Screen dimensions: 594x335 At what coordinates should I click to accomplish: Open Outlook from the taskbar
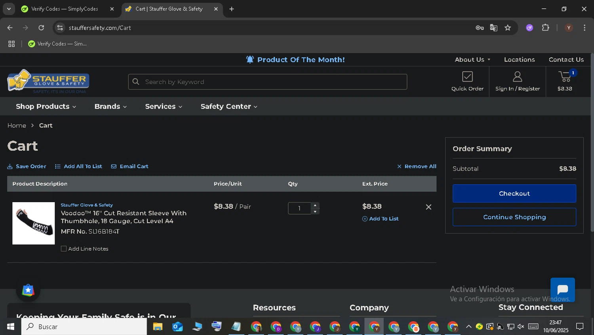click(177, 327)
